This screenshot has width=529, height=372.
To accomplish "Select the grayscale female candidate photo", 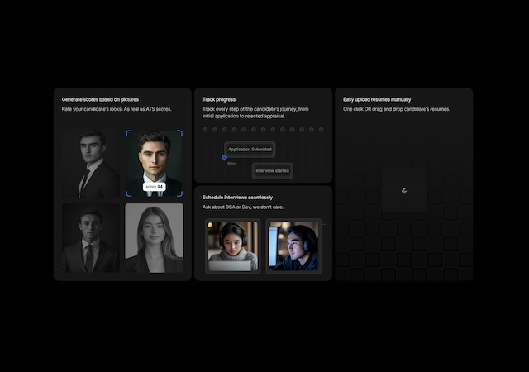I will point(154,238).
